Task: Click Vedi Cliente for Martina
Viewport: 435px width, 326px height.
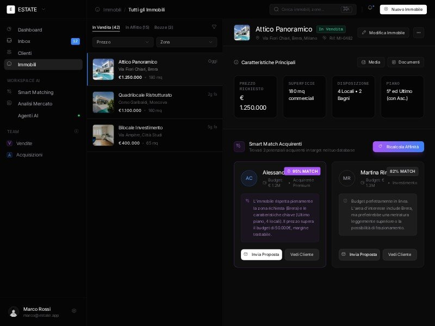Action: [400, 254]
